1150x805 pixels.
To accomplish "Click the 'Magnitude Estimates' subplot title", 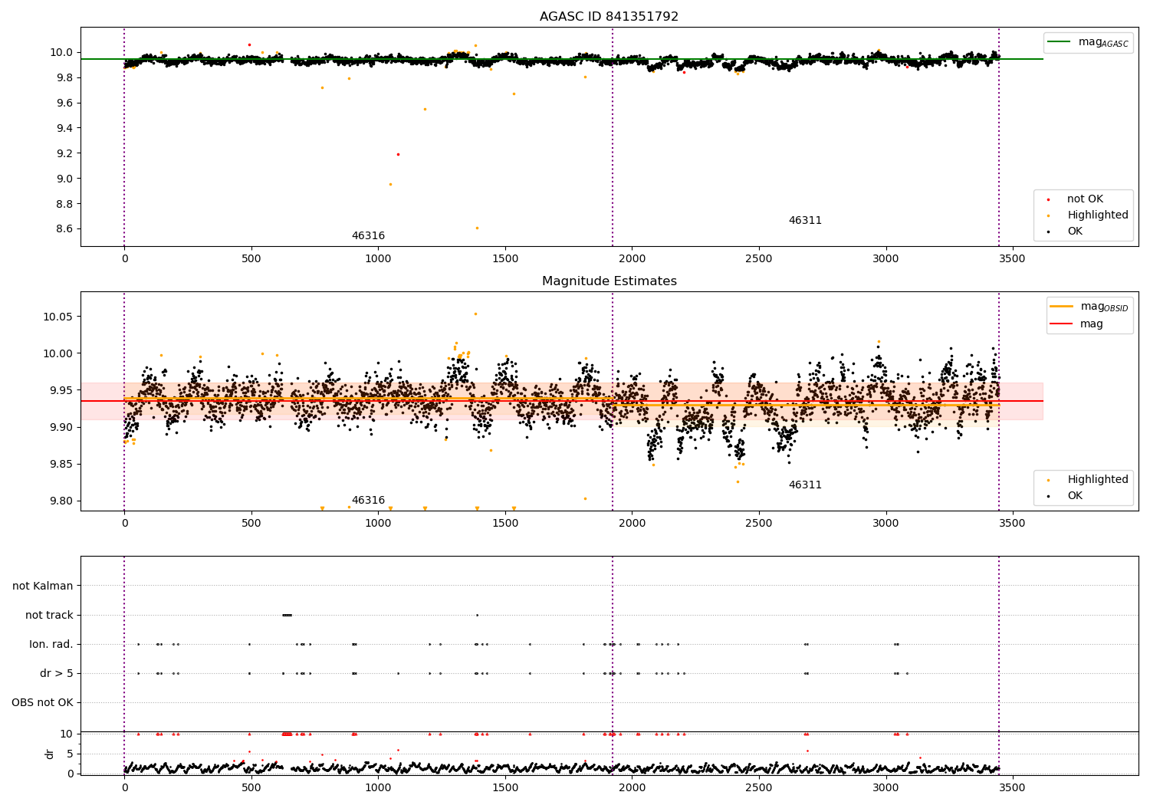I will coord(609,281).
